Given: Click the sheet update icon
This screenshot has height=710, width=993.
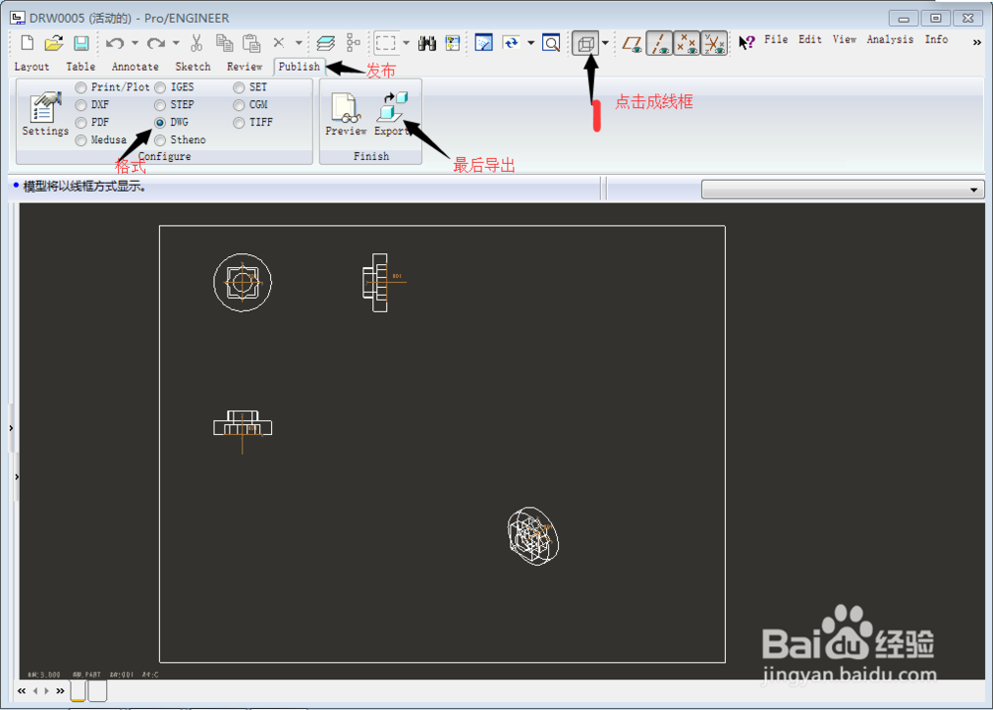Looking at the screenshot, I should 484,43.
